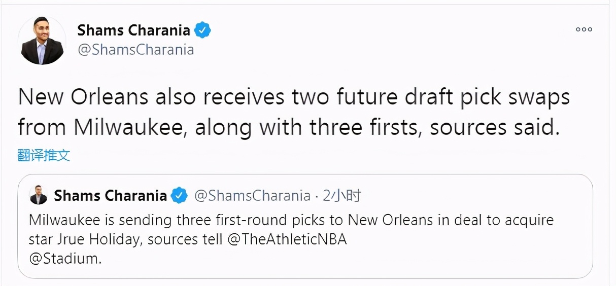This screenshot has width=616, height=286.
Task: Click the verified badge inside the quoted tweet
Action: pos(179,195)
